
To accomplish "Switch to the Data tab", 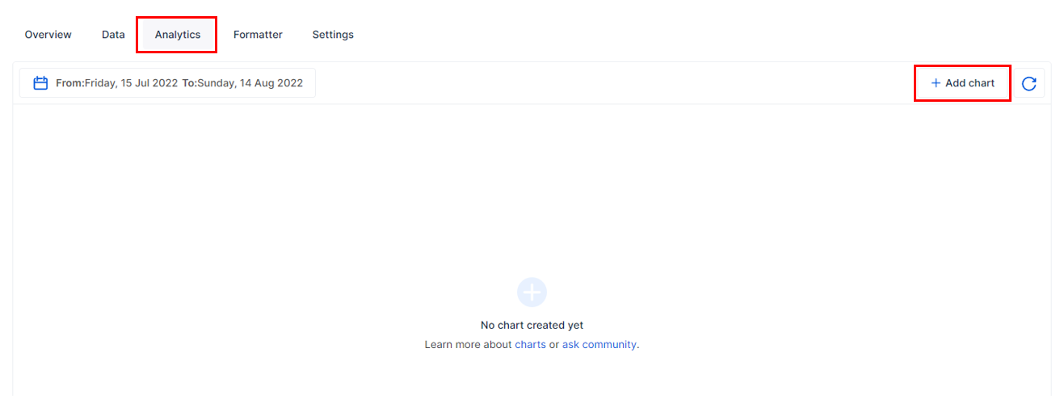I will click(x=113, y=35).
